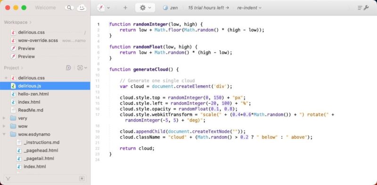Click 'document.createElement' on line 12
This screenshot has width=377, height=185.
coord(181,86)
